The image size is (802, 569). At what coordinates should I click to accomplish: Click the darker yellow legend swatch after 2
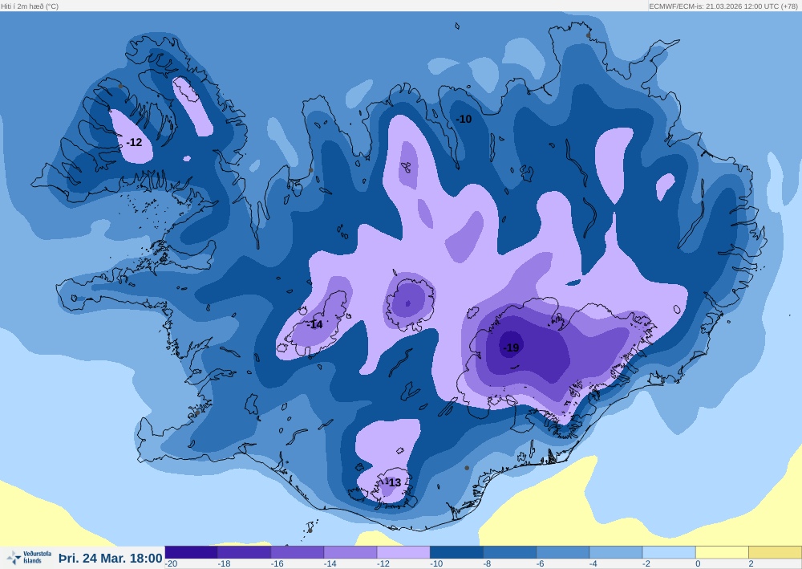point(776,552)
